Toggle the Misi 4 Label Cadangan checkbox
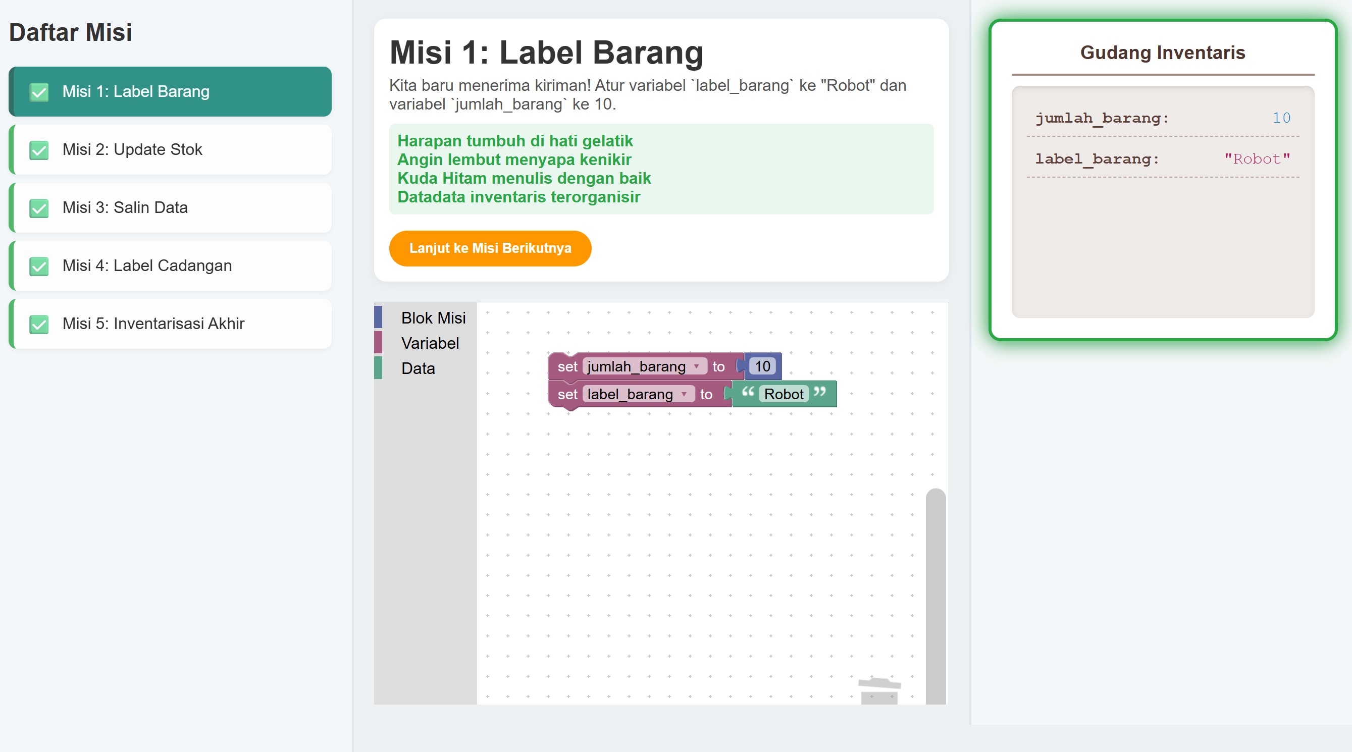Viewport: 1352px width, 752px height. pos(39,266)
